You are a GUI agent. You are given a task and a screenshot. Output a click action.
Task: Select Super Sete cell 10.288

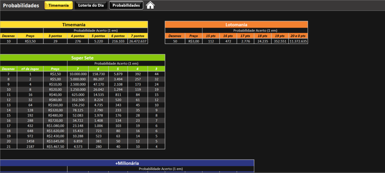click(x=78, y=136)
